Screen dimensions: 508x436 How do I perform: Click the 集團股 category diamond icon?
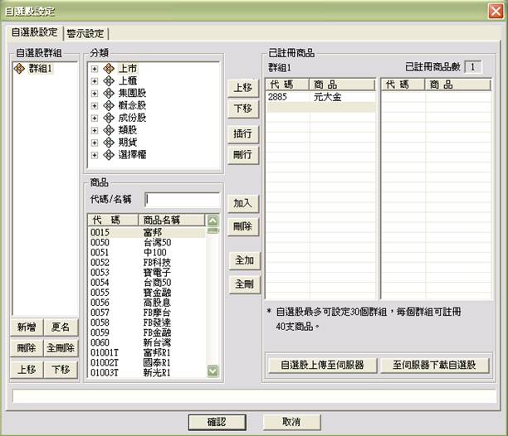[109, 94]
